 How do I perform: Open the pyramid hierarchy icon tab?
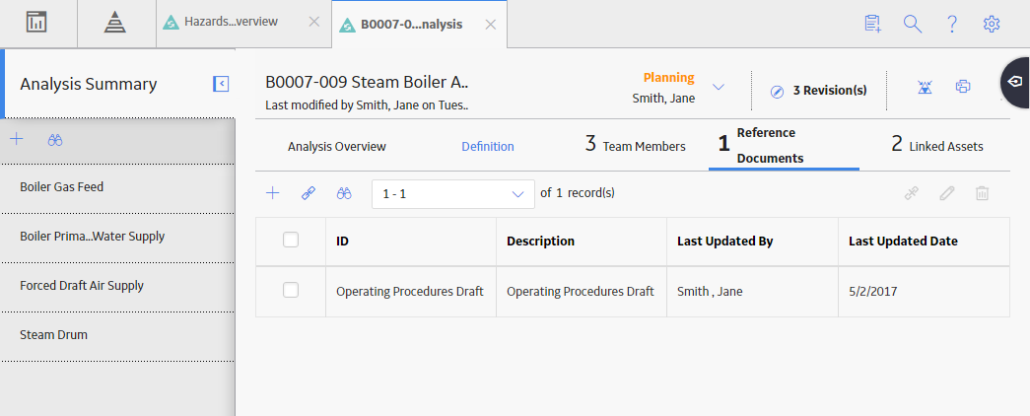coord(115,23)
